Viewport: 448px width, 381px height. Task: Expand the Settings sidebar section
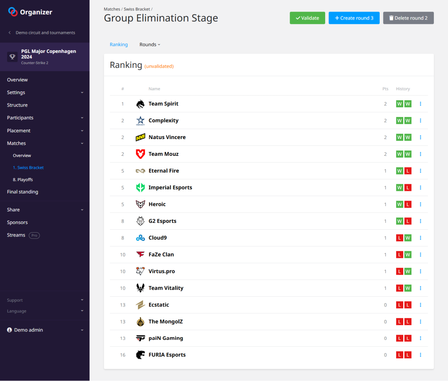pyautogui.click(x=45, y=92)
